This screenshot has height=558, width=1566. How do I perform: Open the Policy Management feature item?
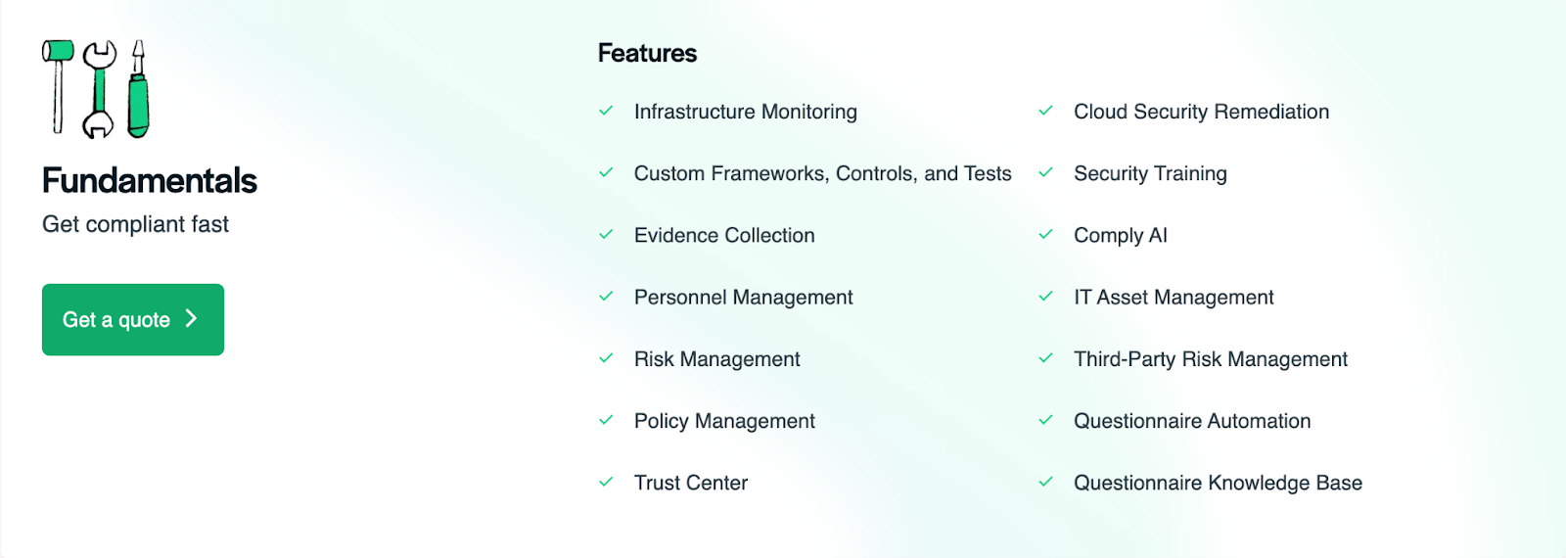tap(724, 421)
